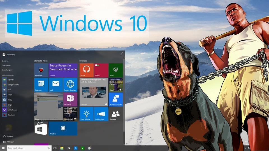This screenshot has height=151, width=269.
Task: Open the Mail tile
Action: click(55, 85)
